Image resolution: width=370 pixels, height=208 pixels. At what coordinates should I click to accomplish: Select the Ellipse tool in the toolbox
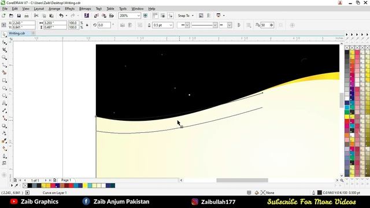pyautogui.click(x=4, y=88)
